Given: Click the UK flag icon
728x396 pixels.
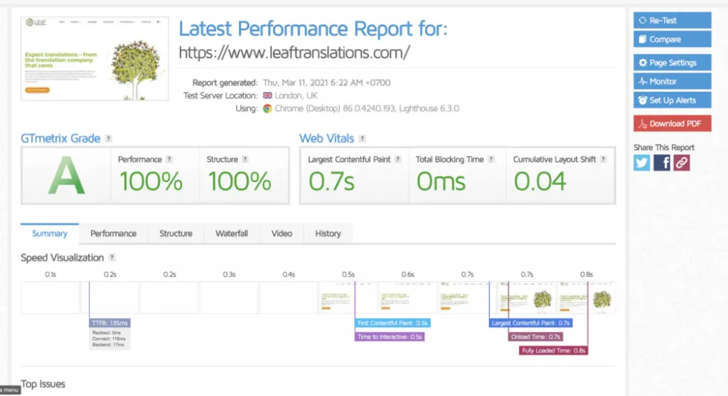Looking at the screenshot, I should (x=267, y=96).
